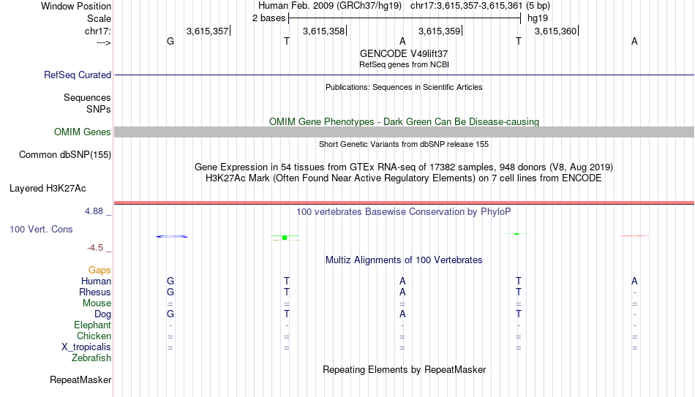Click the Dog species label

pyautogui.click(x=103, y=314)
